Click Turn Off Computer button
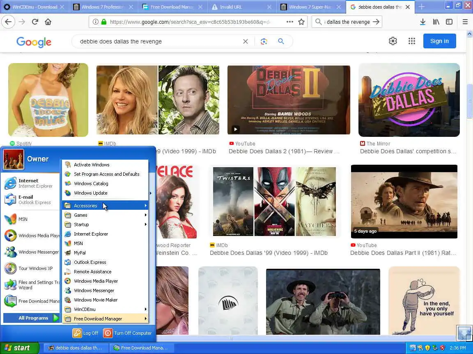473x354 pixels. coord(127,333)
